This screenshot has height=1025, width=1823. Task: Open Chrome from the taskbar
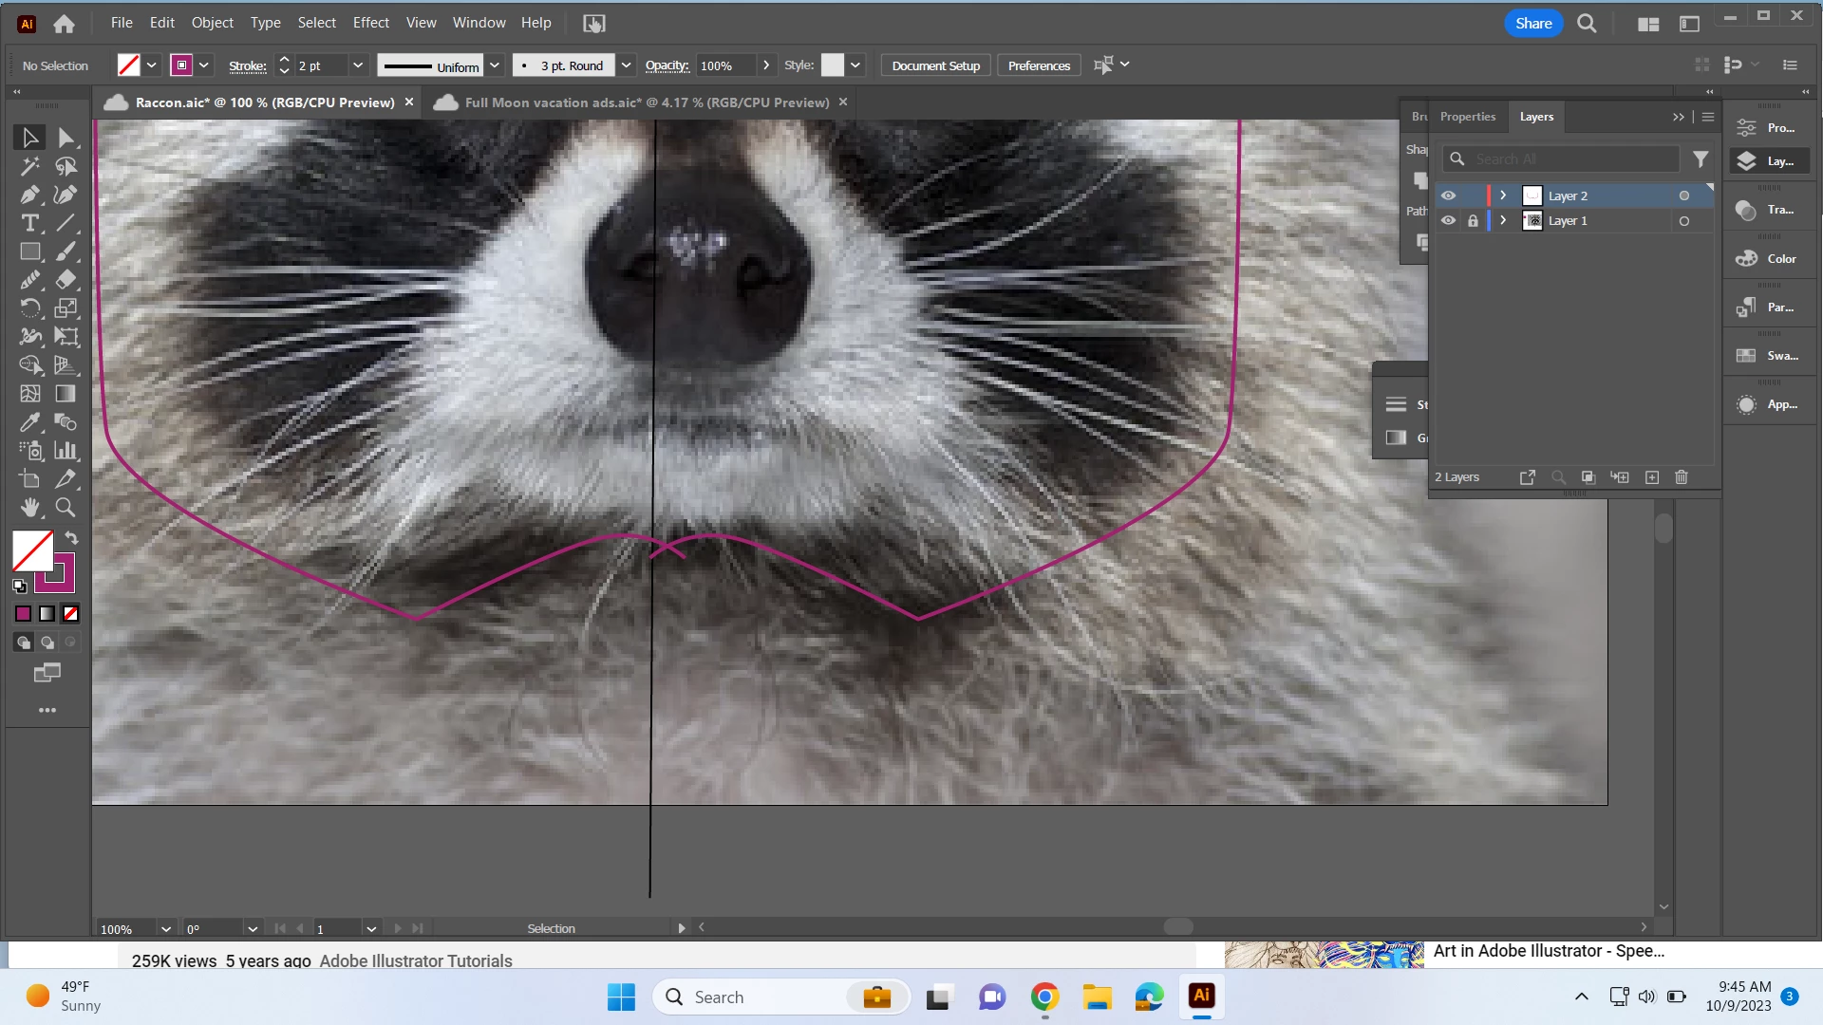coord(1044,997)
